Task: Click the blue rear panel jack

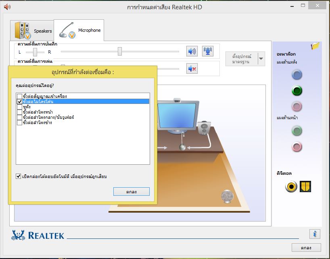Action: (x=297, y=75)
